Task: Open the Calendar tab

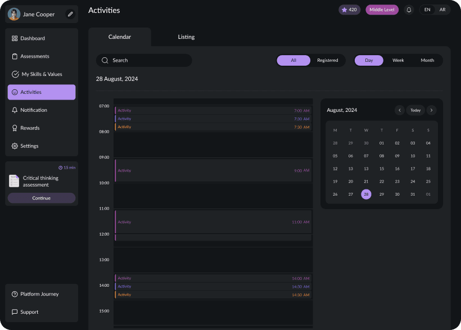Action: pyautogui.click(x=120, y=36)
